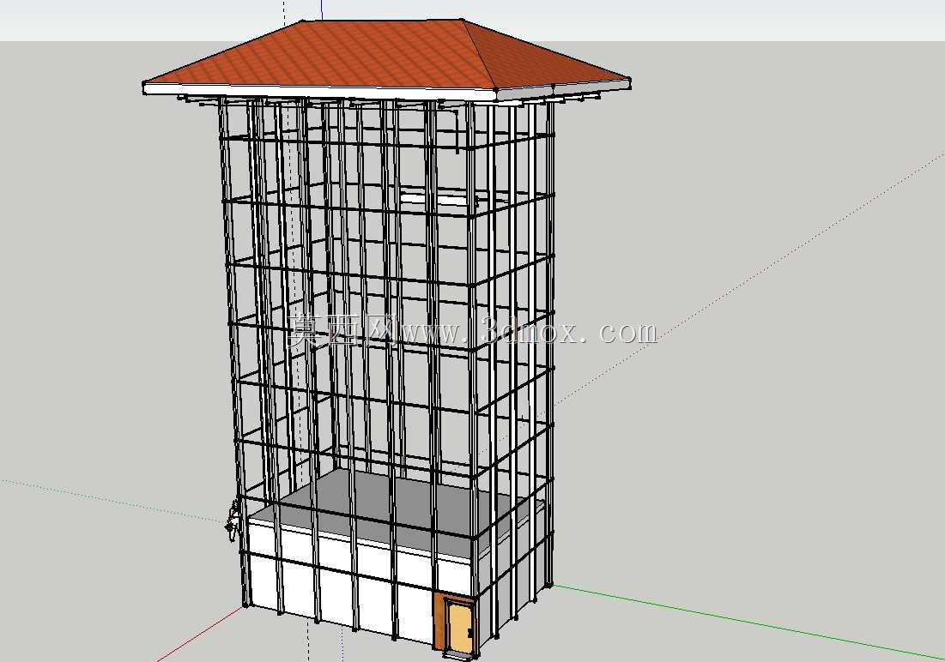This screenshot has width=945, height=662.
Task: Select the tiny human figure beside tower
Action: click(231, 522)
